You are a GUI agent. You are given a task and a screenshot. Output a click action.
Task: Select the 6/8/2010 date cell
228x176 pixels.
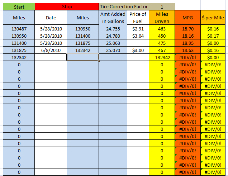click(51, 50)
